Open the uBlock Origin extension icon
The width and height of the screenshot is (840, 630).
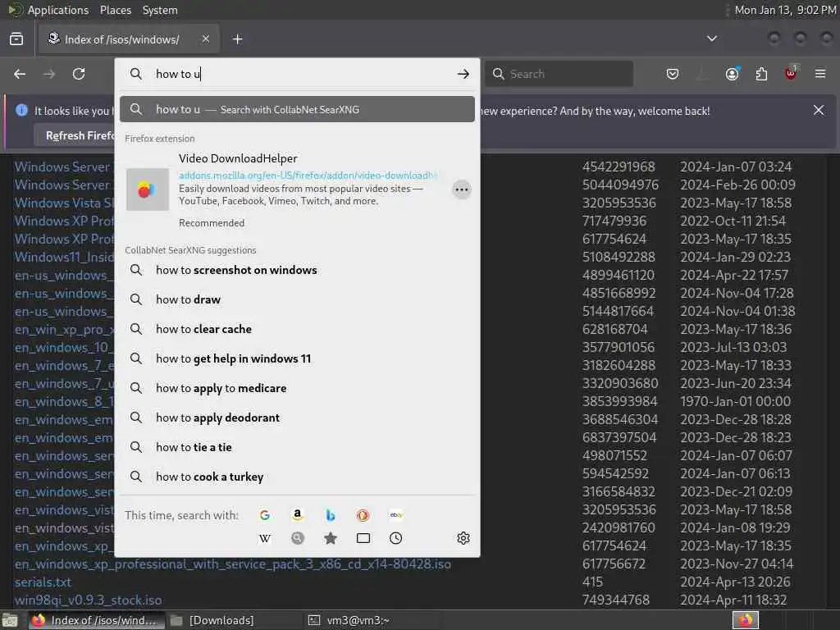(791, 73)
